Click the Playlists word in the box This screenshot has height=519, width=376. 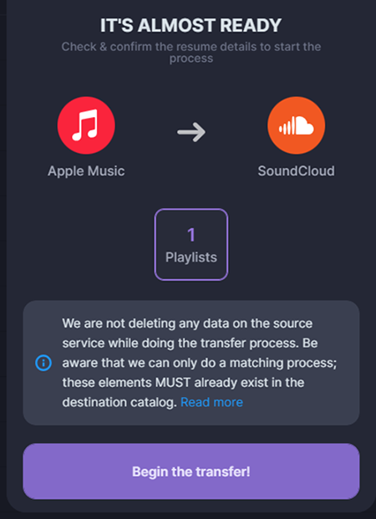191,257
